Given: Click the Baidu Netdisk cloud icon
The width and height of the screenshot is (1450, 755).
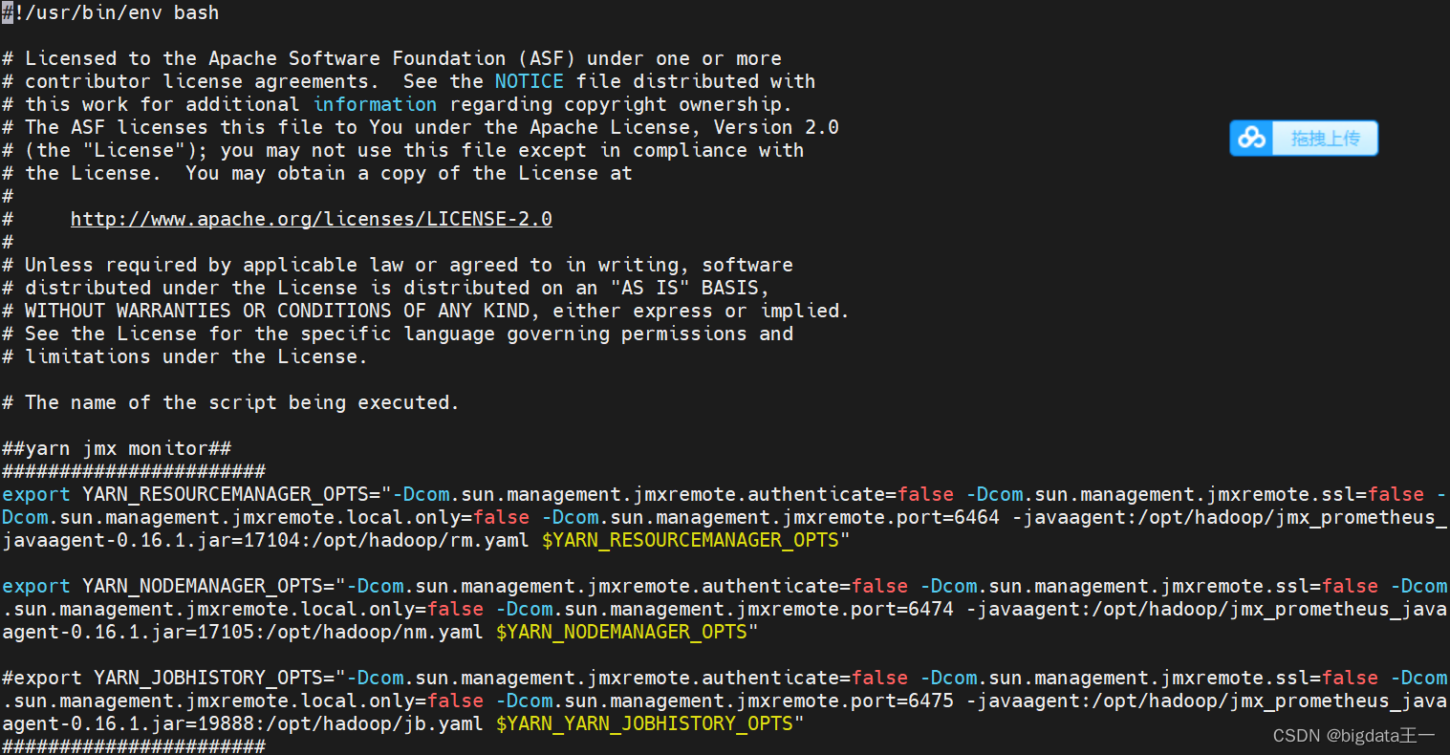Looking at the screenshot, I should pyautogui.click(x=1252, y=138).
